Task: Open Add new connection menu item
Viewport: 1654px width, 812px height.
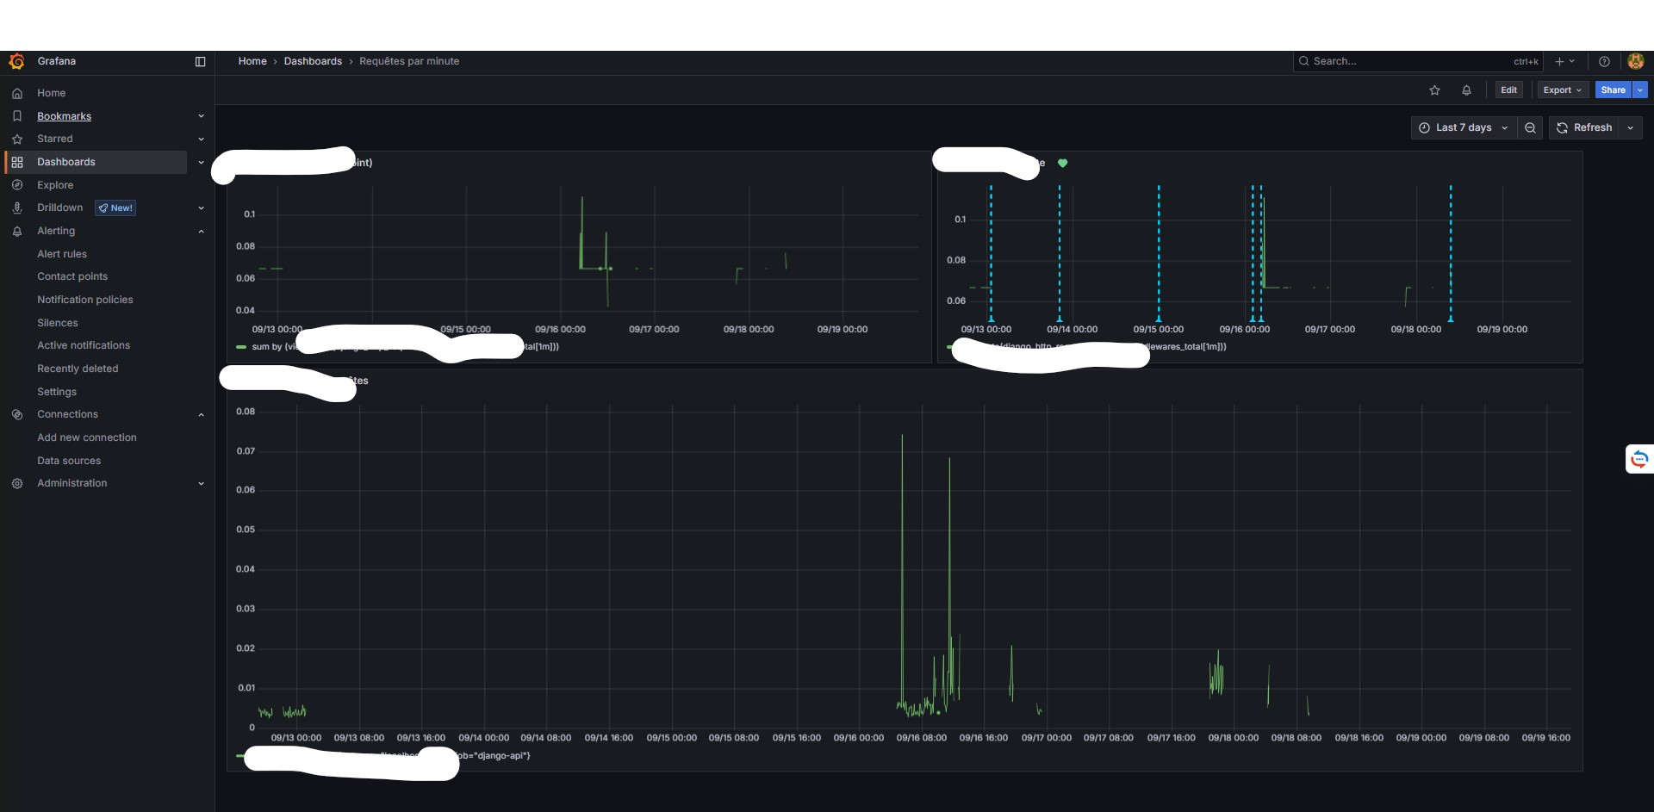Action: point(87,437)
